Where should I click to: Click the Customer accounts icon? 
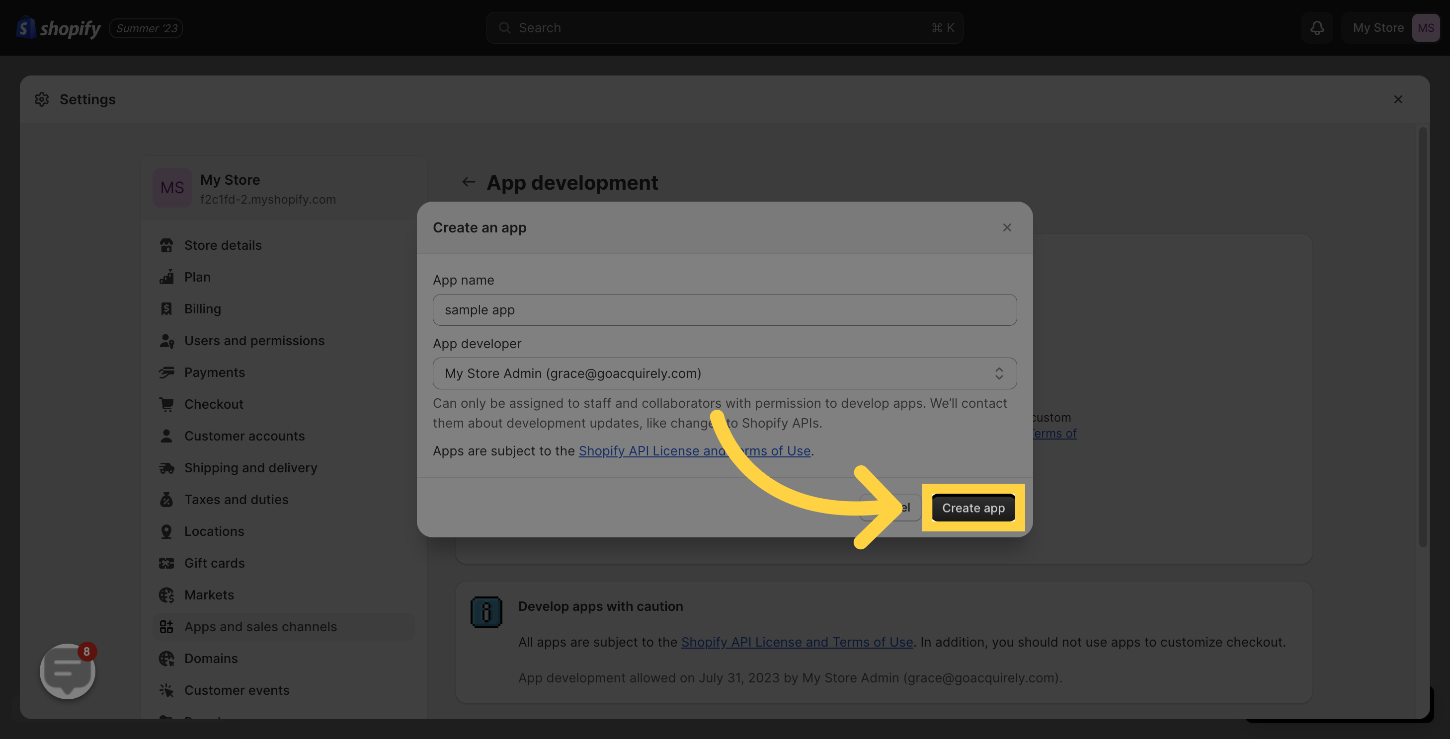(x=166, y=437)
